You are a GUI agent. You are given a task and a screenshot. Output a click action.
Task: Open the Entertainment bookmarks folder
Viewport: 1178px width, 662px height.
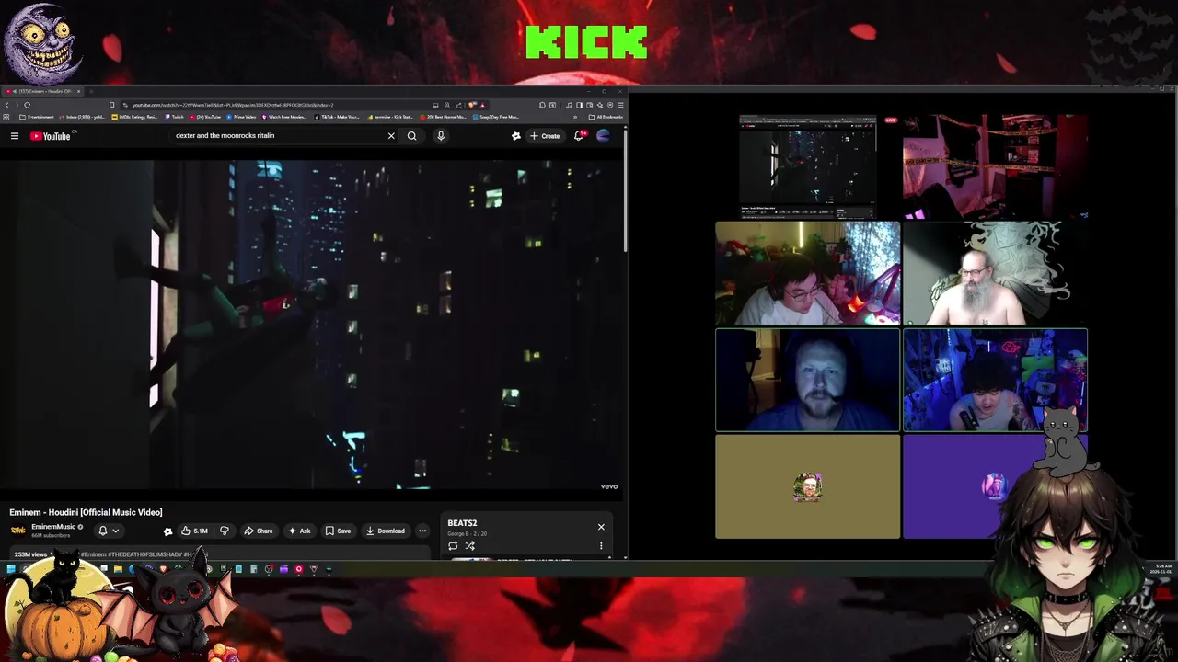[36, 117]
